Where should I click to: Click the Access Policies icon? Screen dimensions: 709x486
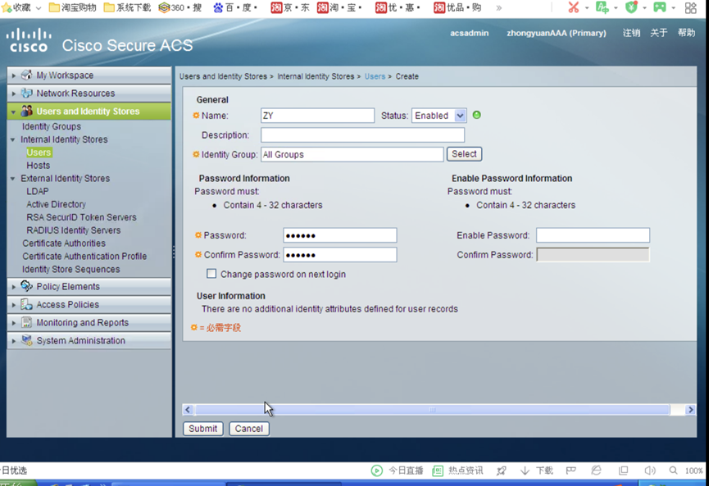point(27,304)
